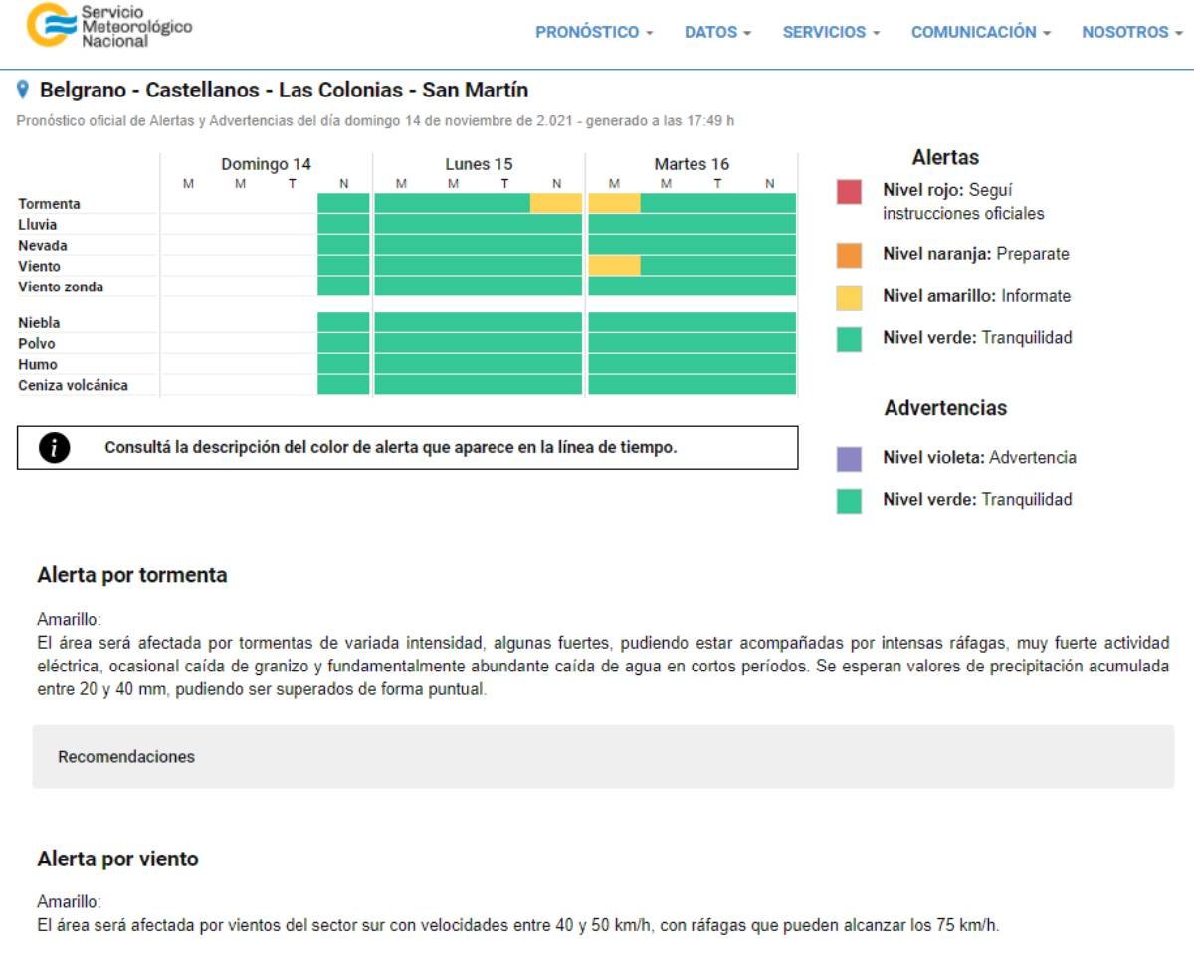Click the violet Nivel violeta swatch
This screenshot has height=957, width=1194.
(849, 459)
